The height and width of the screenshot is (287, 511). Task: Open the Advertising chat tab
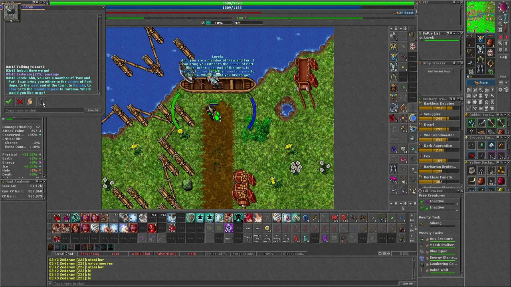[x=166, y=254]
